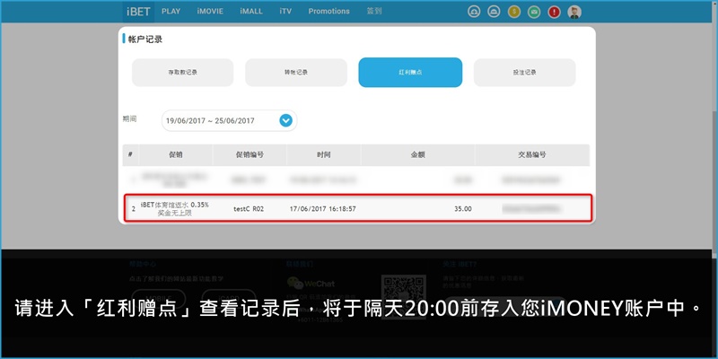
Task: Click the 时间 column header
Action: click(x=323, y=154)
